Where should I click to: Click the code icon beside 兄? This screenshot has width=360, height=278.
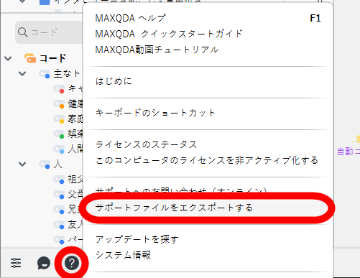click(x=59, y=210)
